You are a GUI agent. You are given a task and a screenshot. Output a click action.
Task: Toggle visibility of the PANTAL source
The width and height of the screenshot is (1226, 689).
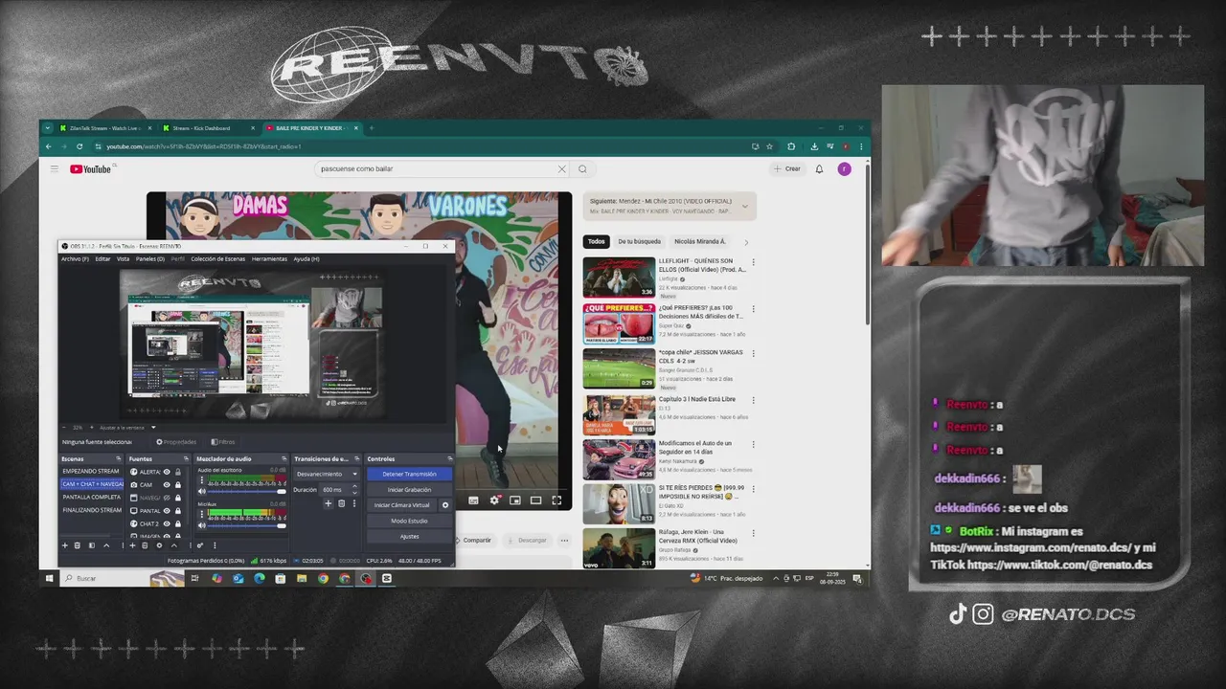[167, 511]
